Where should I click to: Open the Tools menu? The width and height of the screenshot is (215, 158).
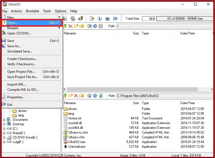click(x=47, y=11)
